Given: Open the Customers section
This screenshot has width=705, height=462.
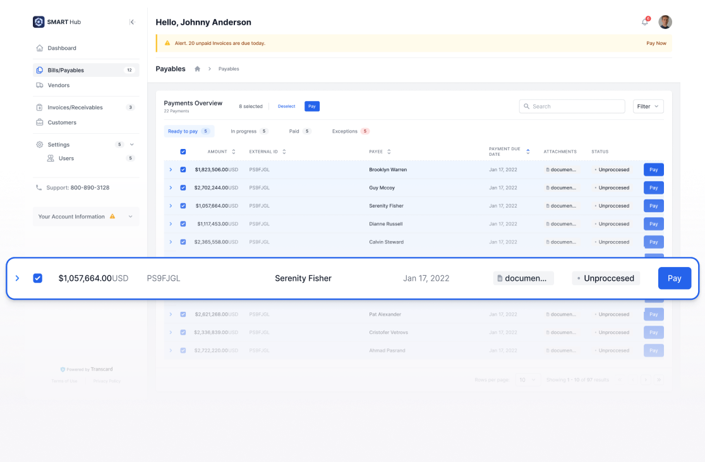Looking at the screenshot, I should click(x=63, y=121).
